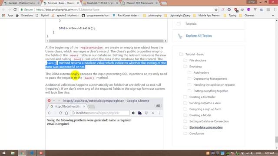This screenshot has height=156, width=278.
Task: Click the Chrome taskbar icon
Action: (22, 153)
